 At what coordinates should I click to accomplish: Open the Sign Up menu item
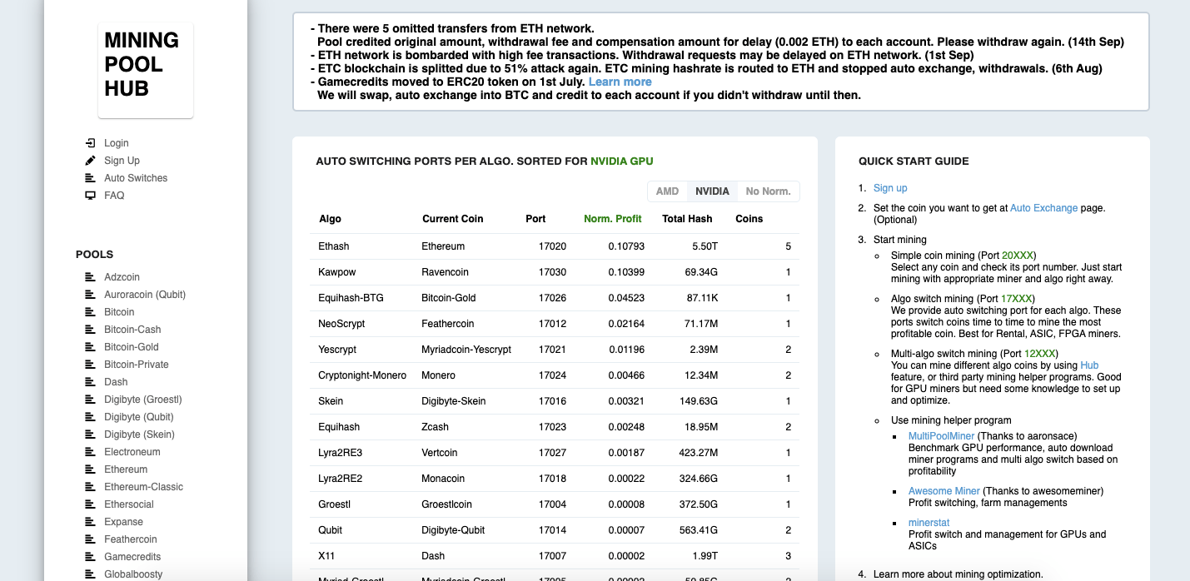(122, 161)
